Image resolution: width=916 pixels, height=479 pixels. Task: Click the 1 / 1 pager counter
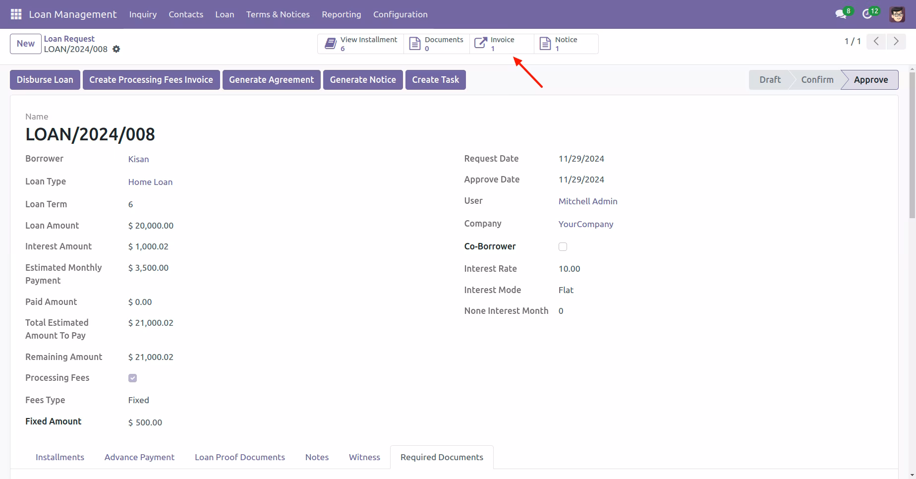(x=853, y=42)
